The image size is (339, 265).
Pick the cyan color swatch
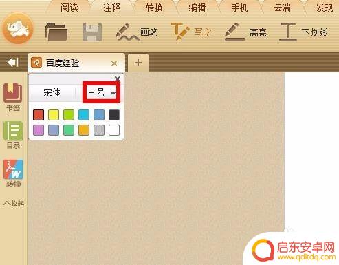coord(84,115)
